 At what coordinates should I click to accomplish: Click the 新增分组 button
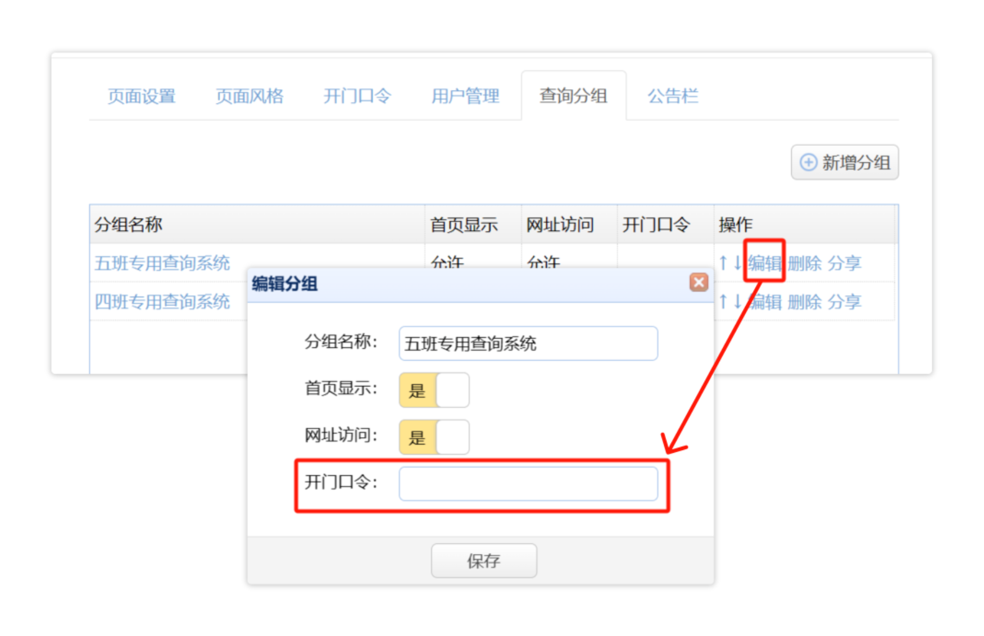pyautogui.click(x=845, y=163)
